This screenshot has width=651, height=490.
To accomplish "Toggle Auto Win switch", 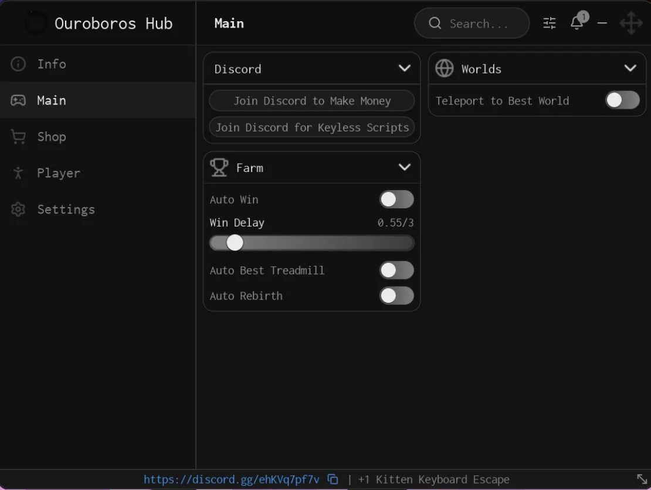I will pyautogui.click(x=396, y=200).
